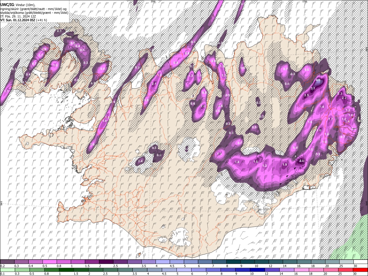The height and width of the screenshot is (276, 368).
Task: Click the 3.1 precipitation value on the map
Action: point(313,88)
